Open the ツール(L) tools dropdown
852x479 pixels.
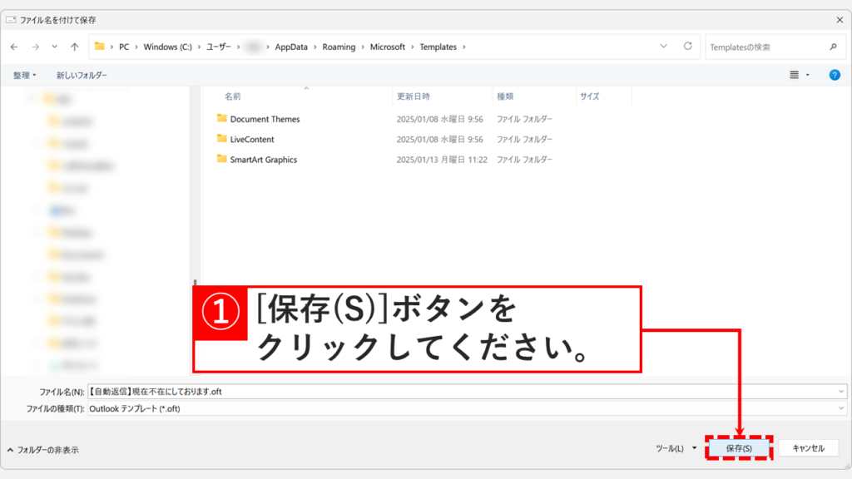[676, 447]
